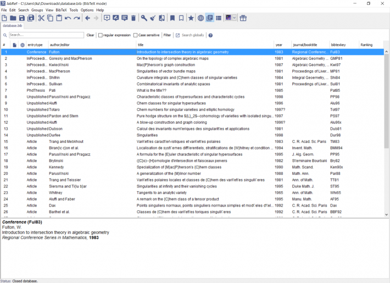Screen dimensions: 390x283
Task: Select the database.bib tab
Action: [13, 26]
